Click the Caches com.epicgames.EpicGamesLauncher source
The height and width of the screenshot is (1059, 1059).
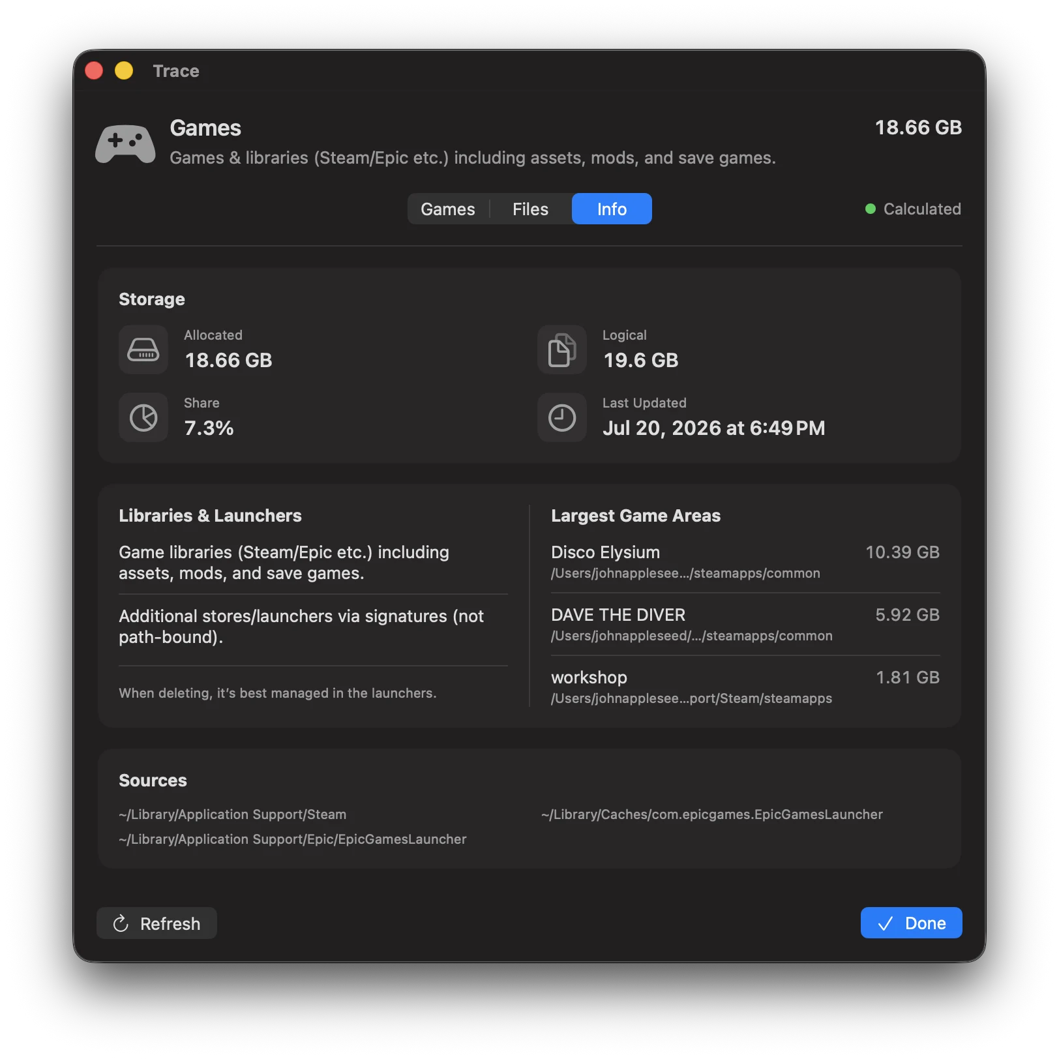[x=712, y=814]
